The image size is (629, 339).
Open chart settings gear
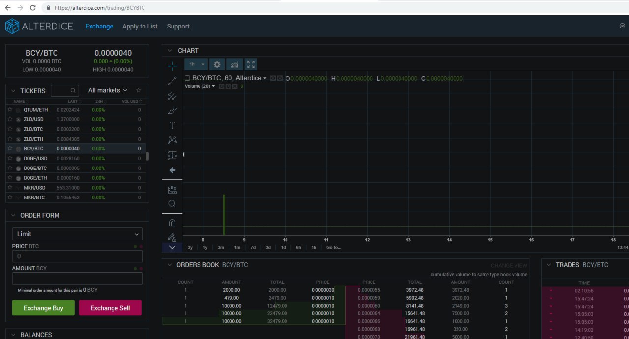point(216,64)
